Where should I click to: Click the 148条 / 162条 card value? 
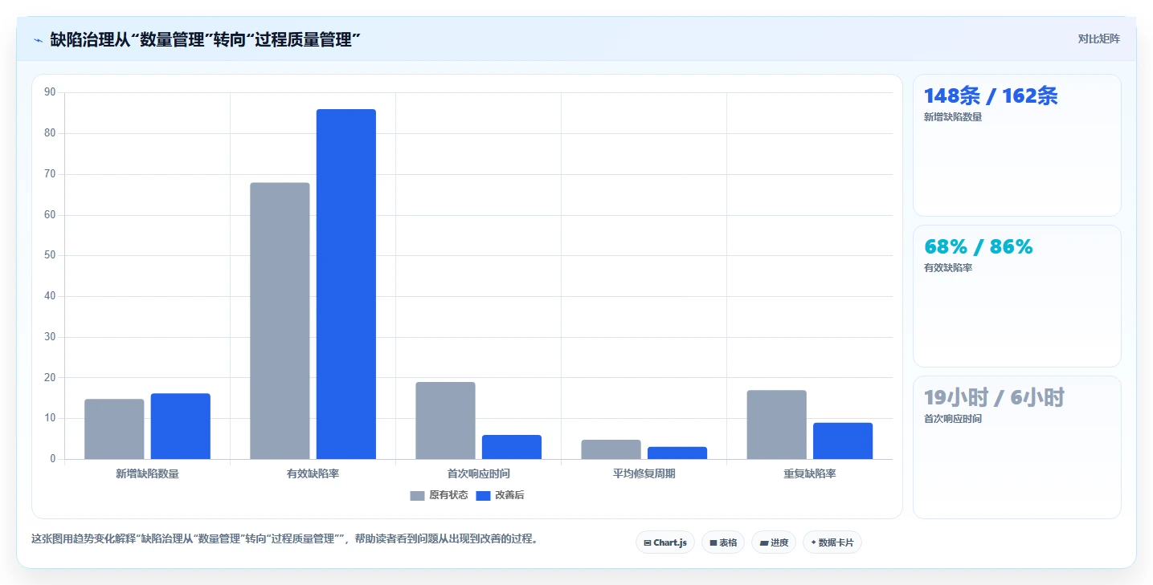pos(991,96)
